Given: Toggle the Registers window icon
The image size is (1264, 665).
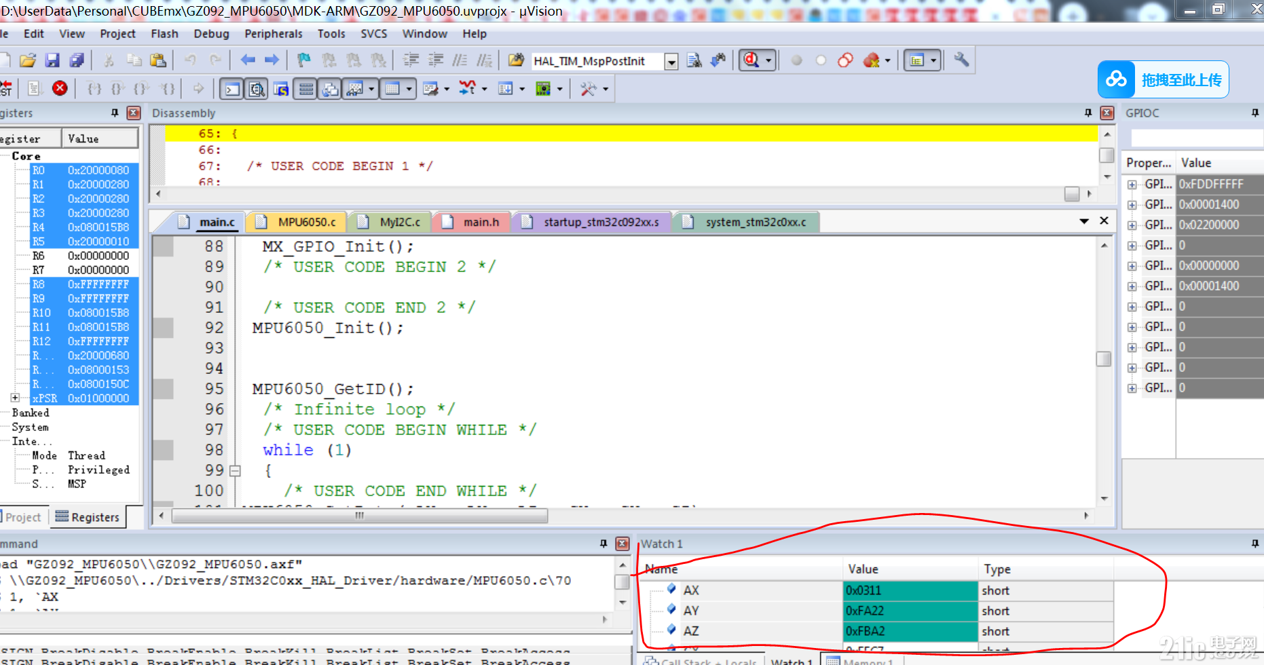Looking at the screenshot, I should 306,89.
